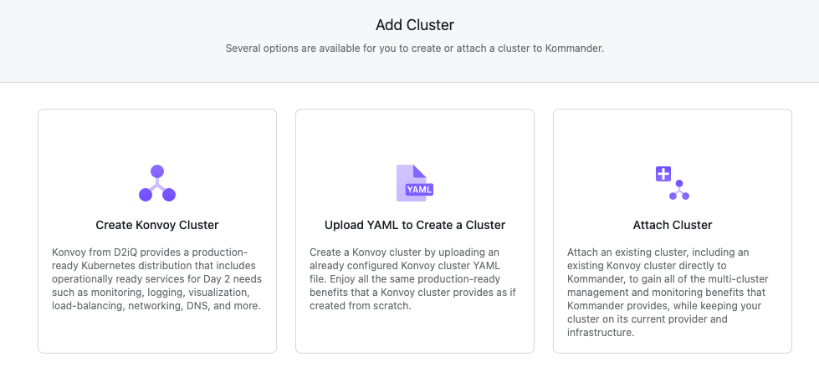Screen dimensions: 819x372
Task: Click the 'Create a Konvoy cluster by uploading' description
Action: (x=412, y=279)
